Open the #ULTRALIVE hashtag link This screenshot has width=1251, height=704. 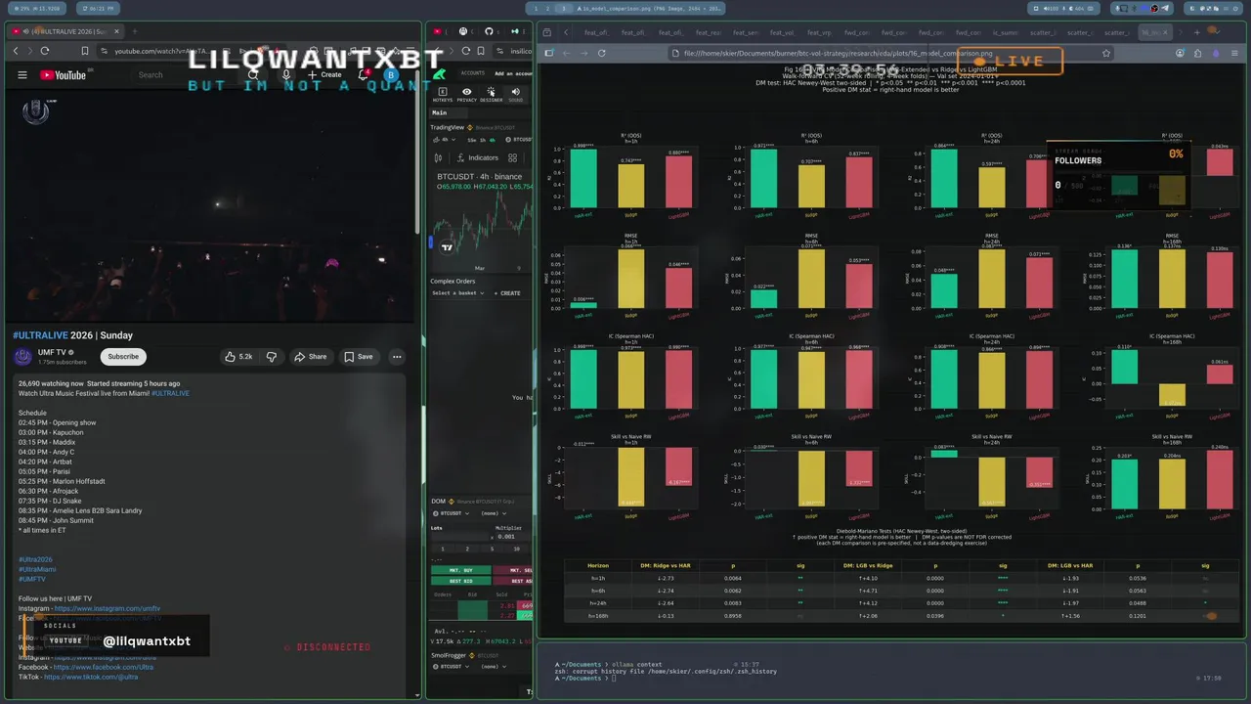point(171,393)
